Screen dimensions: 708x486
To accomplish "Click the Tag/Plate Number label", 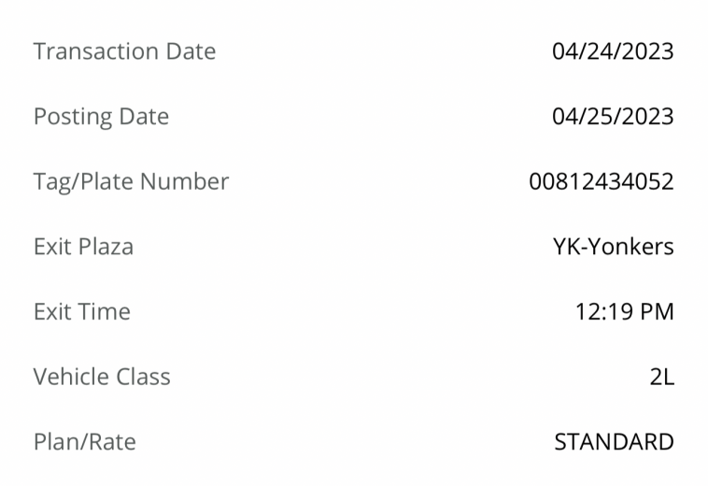I will (x=131, y=182).
